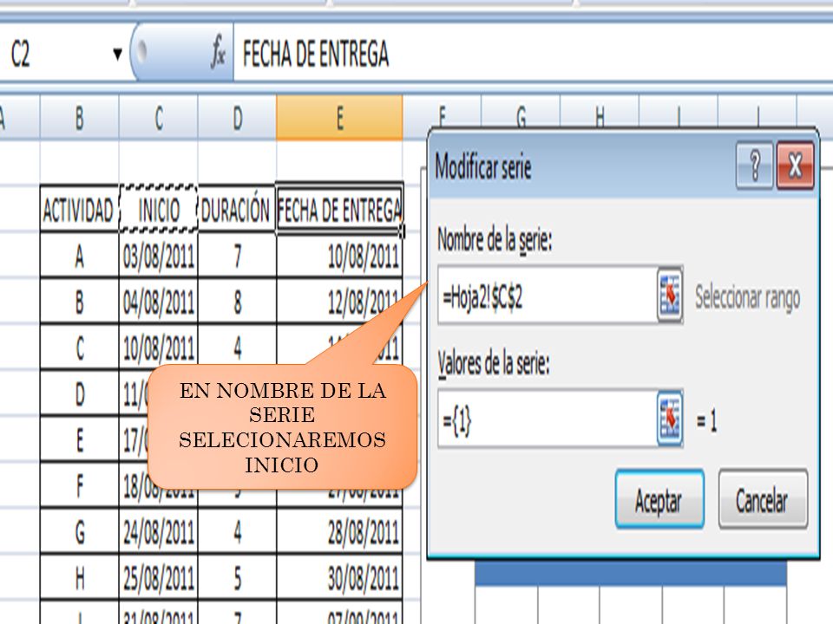Select activity cell E in table

coord(79,439)
